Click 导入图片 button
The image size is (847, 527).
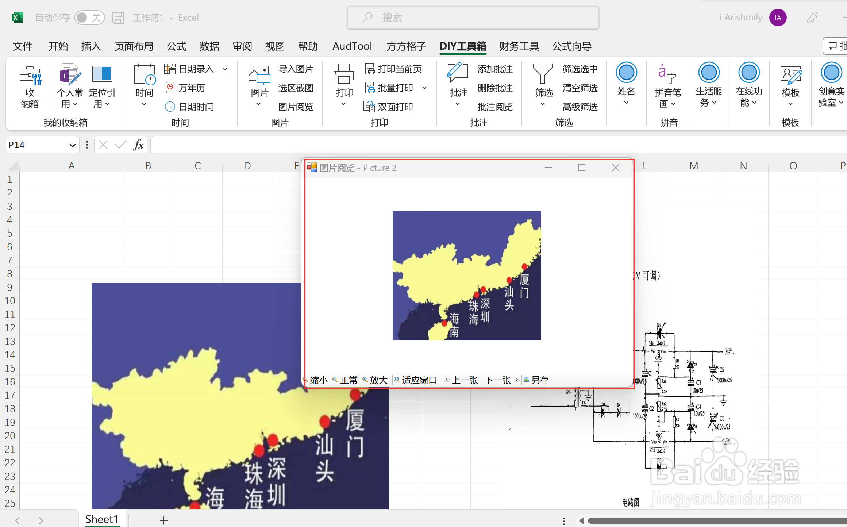click(296, 69)
